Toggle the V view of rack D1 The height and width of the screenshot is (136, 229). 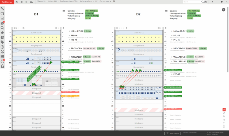[56, 28]
